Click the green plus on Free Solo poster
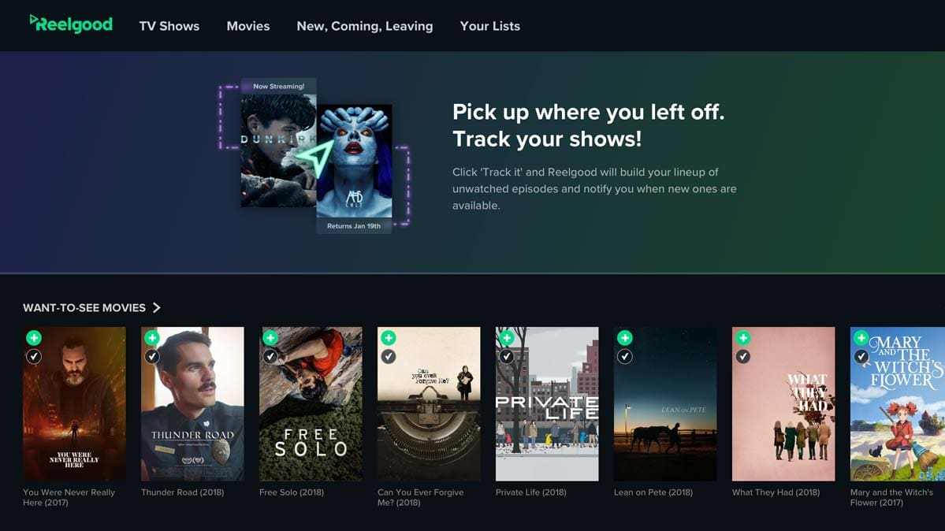 pos(270,338)
